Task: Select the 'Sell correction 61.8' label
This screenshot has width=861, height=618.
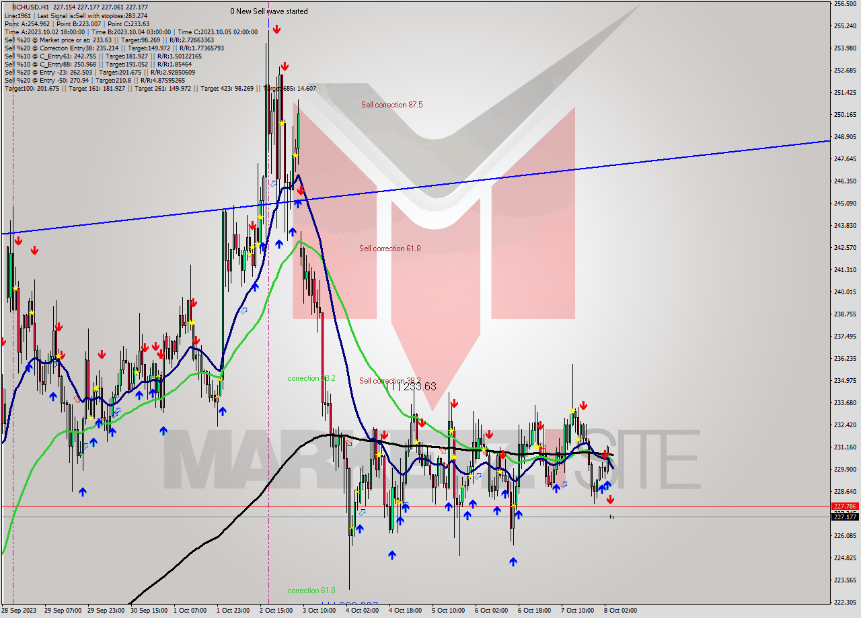Action: (389, 249)
